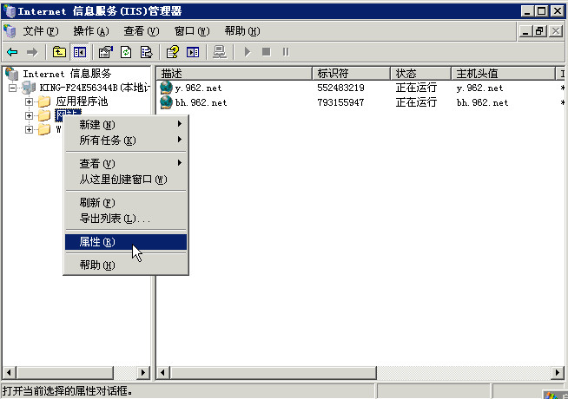The height and width of the screenshot is (399, 568).
Task: Click the right pane horizontal scrollbar right arrow
Action: click(x=557, y=372)
